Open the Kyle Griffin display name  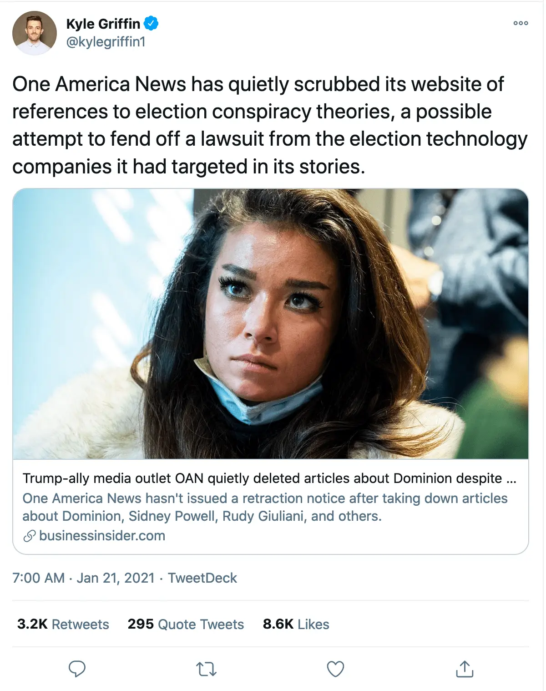[103, 24]
